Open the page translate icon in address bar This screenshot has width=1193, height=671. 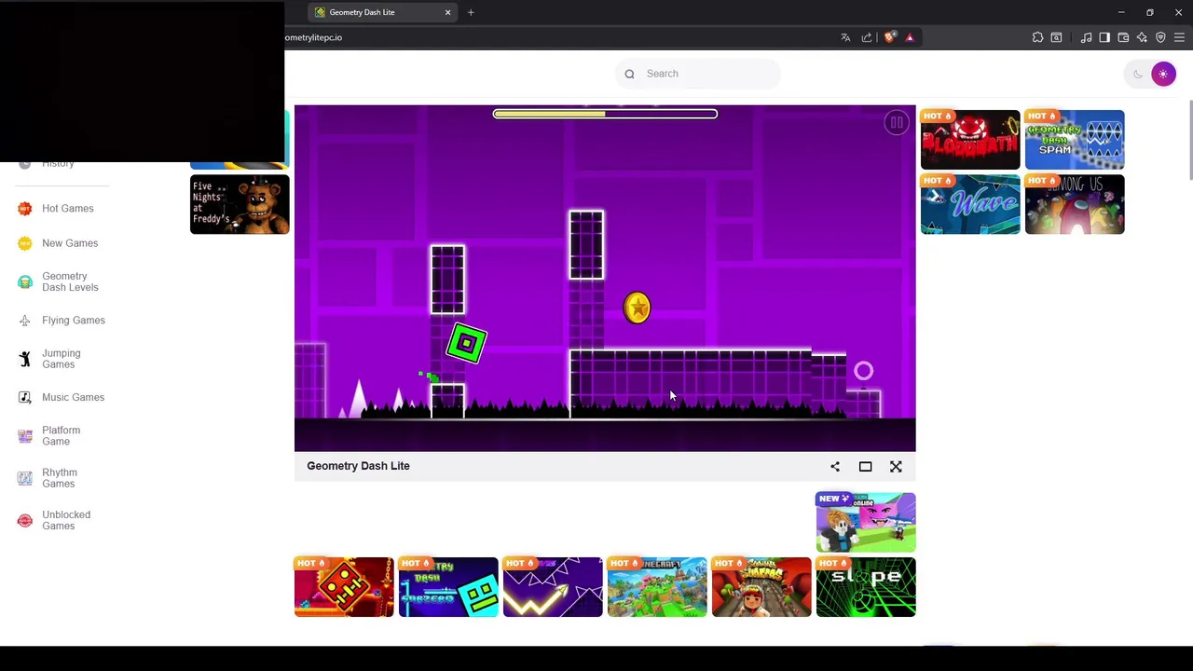tap(845, 37)
